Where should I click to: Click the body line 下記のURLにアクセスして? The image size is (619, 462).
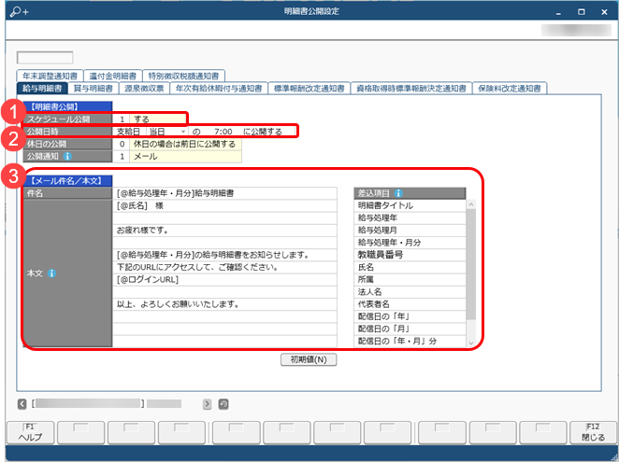(225, 267)
